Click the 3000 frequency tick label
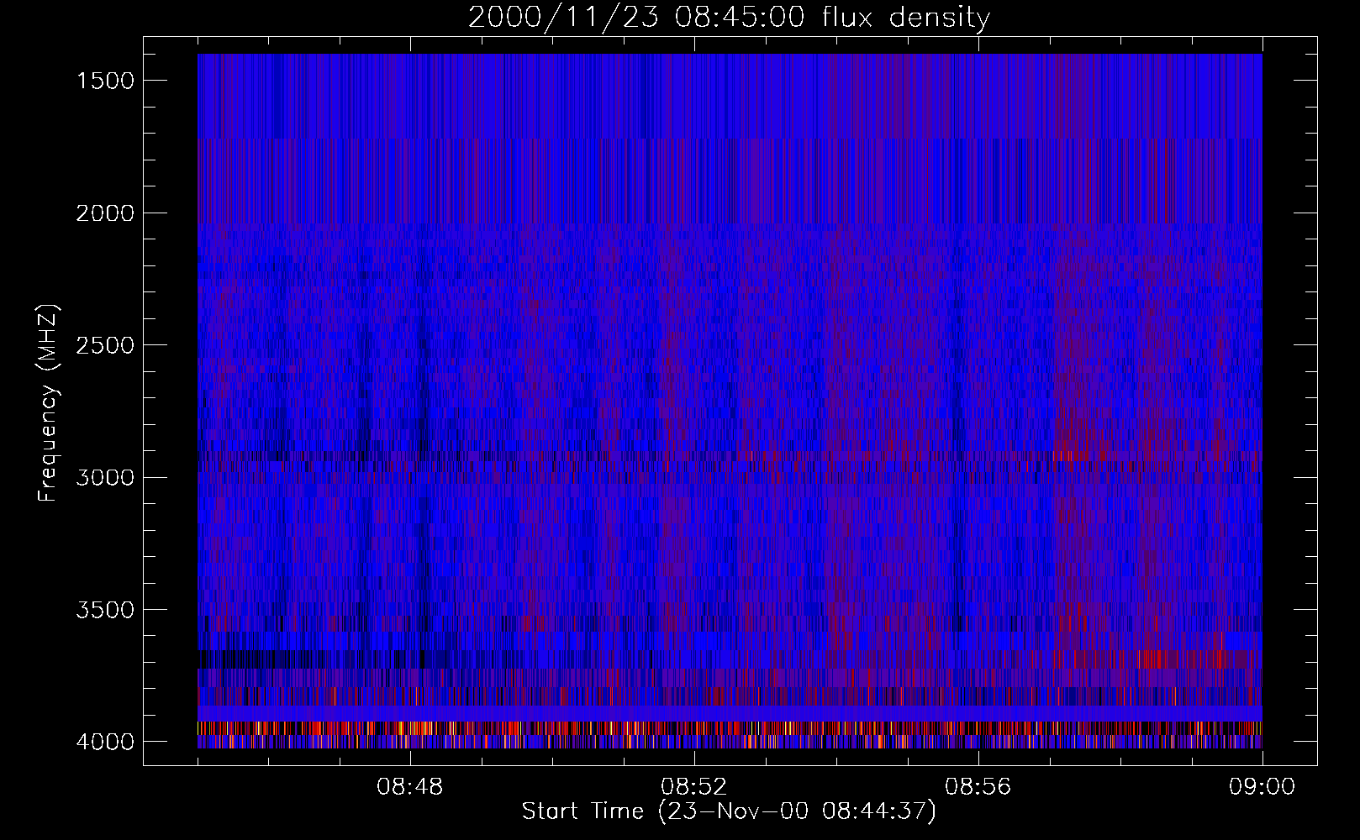Image resolution: width=1360 pixels, height=840 pixels. 105,478
